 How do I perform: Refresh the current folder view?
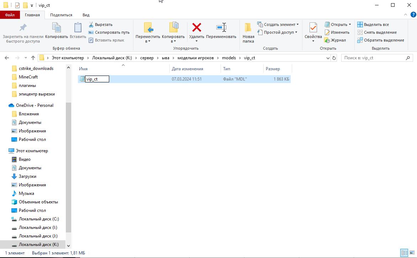click(x=334, y=58)
